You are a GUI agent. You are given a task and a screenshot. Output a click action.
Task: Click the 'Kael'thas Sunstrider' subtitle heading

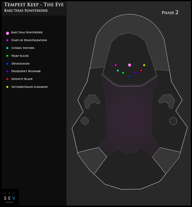click(x=26, y=10)
